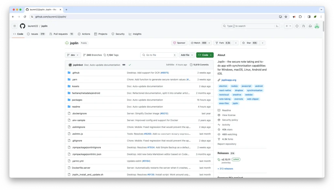The width and height of the screenshot is (334, 190).
Task: Open the Pull requests tab
Action: coord(61,34)
